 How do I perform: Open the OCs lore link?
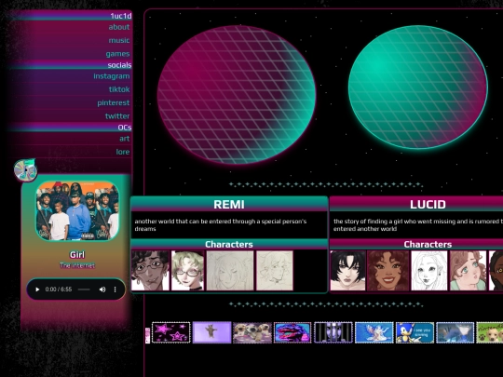click(x=123, y=152)
